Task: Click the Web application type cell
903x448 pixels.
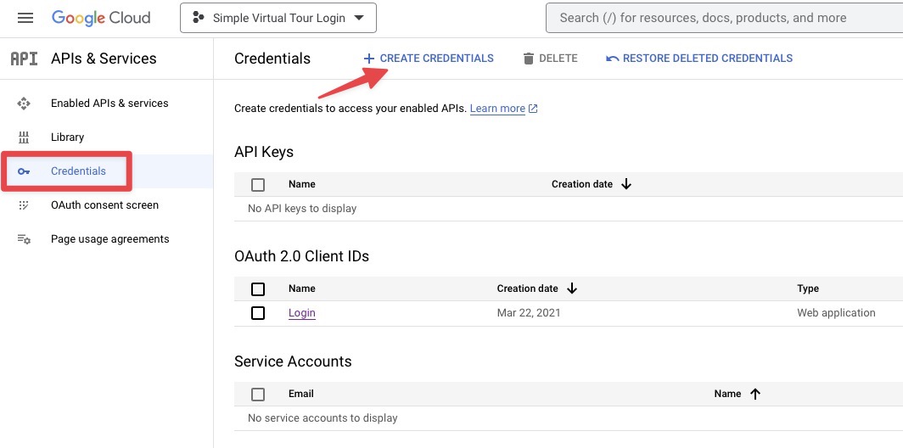Action: coord(836,313)
